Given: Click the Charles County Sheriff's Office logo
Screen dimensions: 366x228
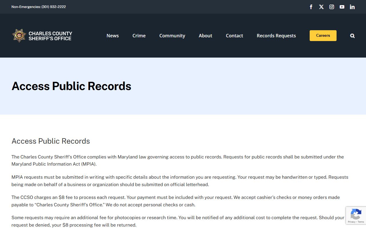Looking at the screenshot, I should tap(42, 36).
